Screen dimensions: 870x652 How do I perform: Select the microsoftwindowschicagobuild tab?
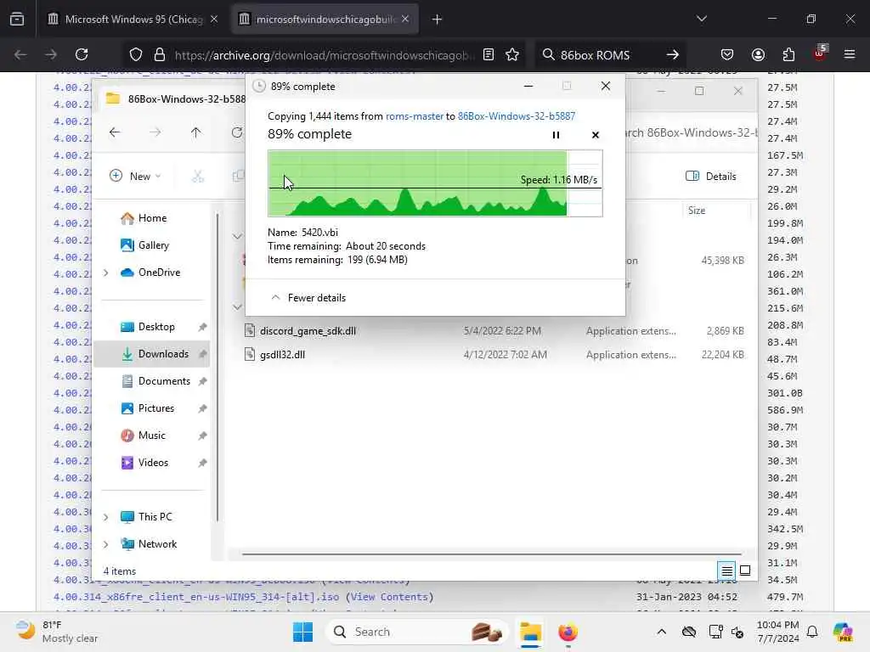[325, 20]
